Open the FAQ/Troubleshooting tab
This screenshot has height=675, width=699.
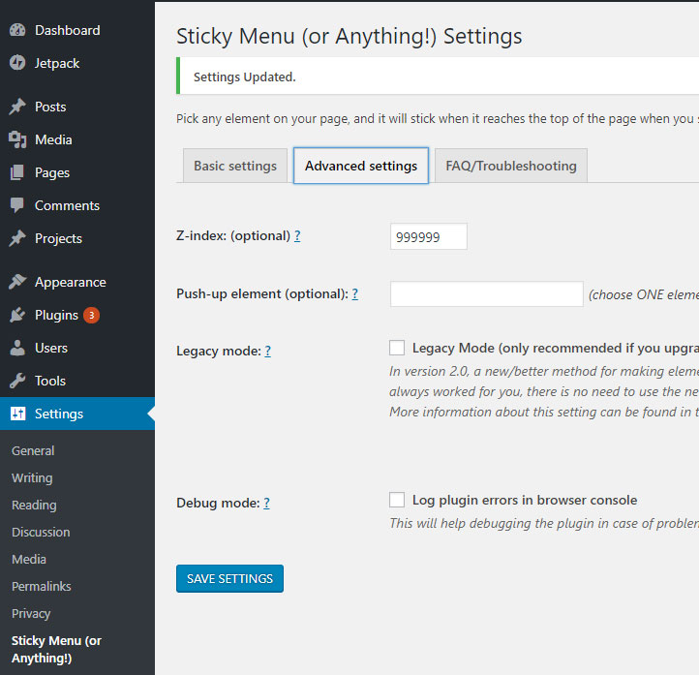(x=511, y=166)
